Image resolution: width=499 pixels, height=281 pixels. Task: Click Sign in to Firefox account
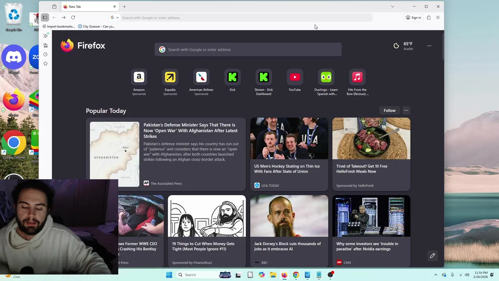(x=413, y=18)
